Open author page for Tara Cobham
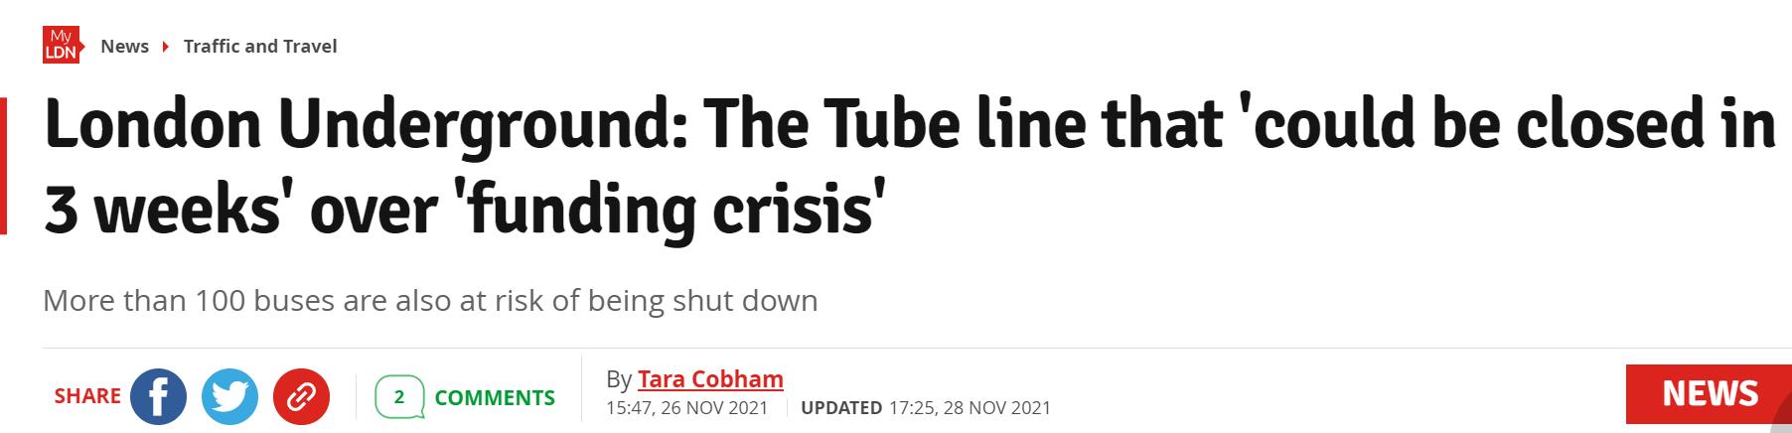Image resolution: width=1792 pixels, height=433 pixels. [710, 379]
